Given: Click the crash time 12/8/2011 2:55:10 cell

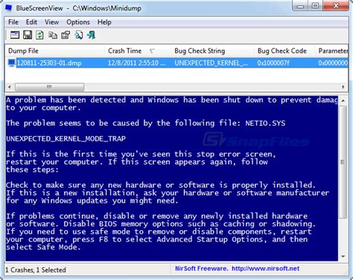Looking at the screenshot, I should tap(136, 63).
